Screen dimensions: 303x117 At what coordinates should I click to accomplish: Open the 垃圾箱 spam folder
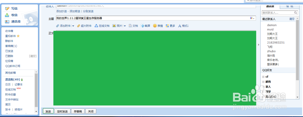point(9,61)
